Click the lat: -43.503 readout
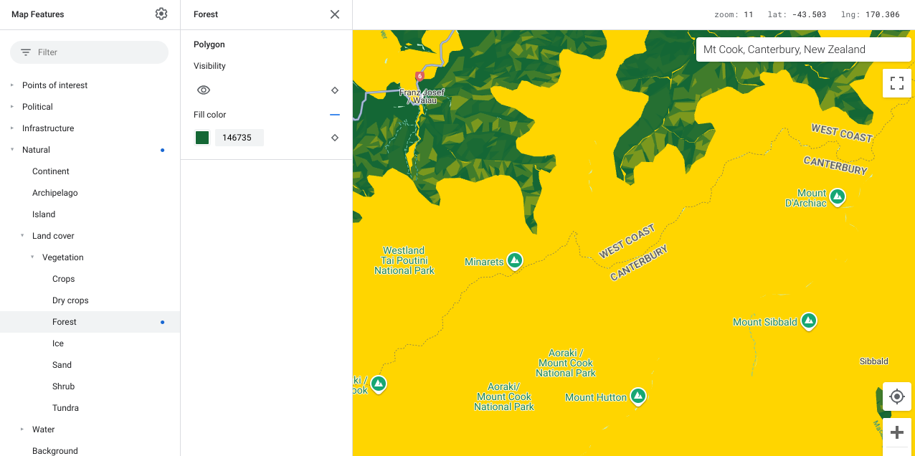 (797, 14)
